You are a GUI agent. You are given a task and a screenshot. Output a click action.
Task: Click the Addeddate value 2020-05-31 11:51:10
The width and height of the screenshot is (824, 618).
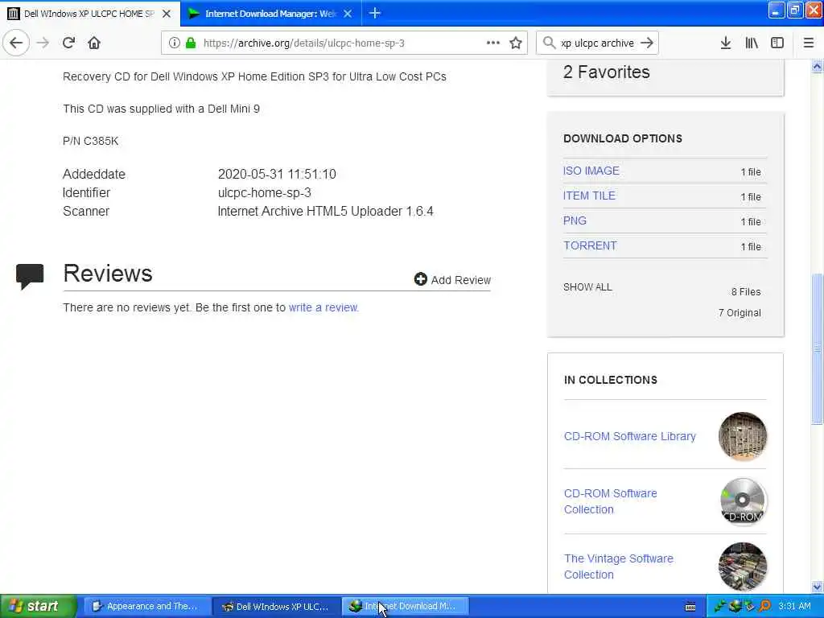pos(277,174)
